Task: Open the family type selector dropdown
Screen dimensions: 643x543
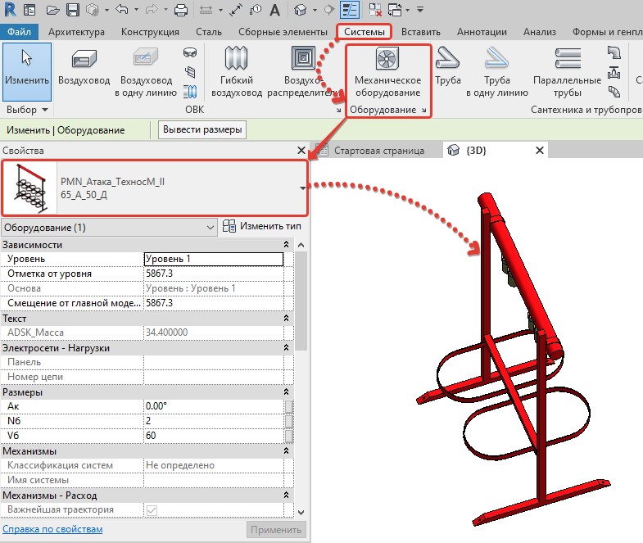Action: [304, 188]
